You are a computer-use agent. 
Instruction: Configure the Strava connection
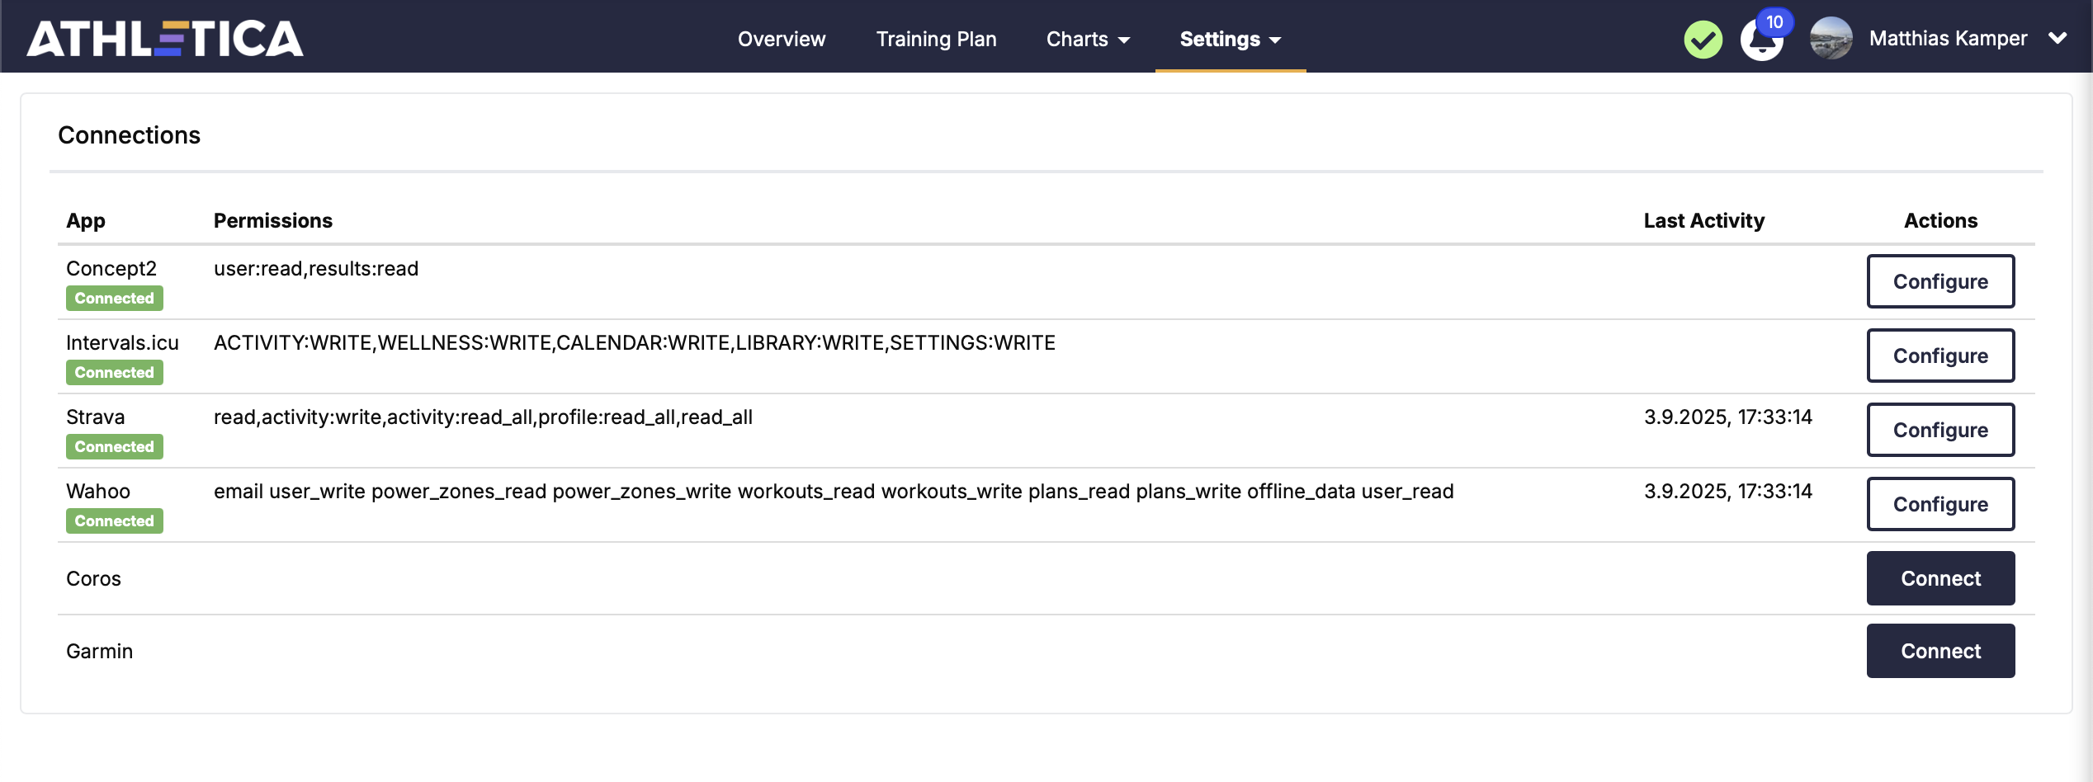pyautogui.click(x=1940, y=430)
